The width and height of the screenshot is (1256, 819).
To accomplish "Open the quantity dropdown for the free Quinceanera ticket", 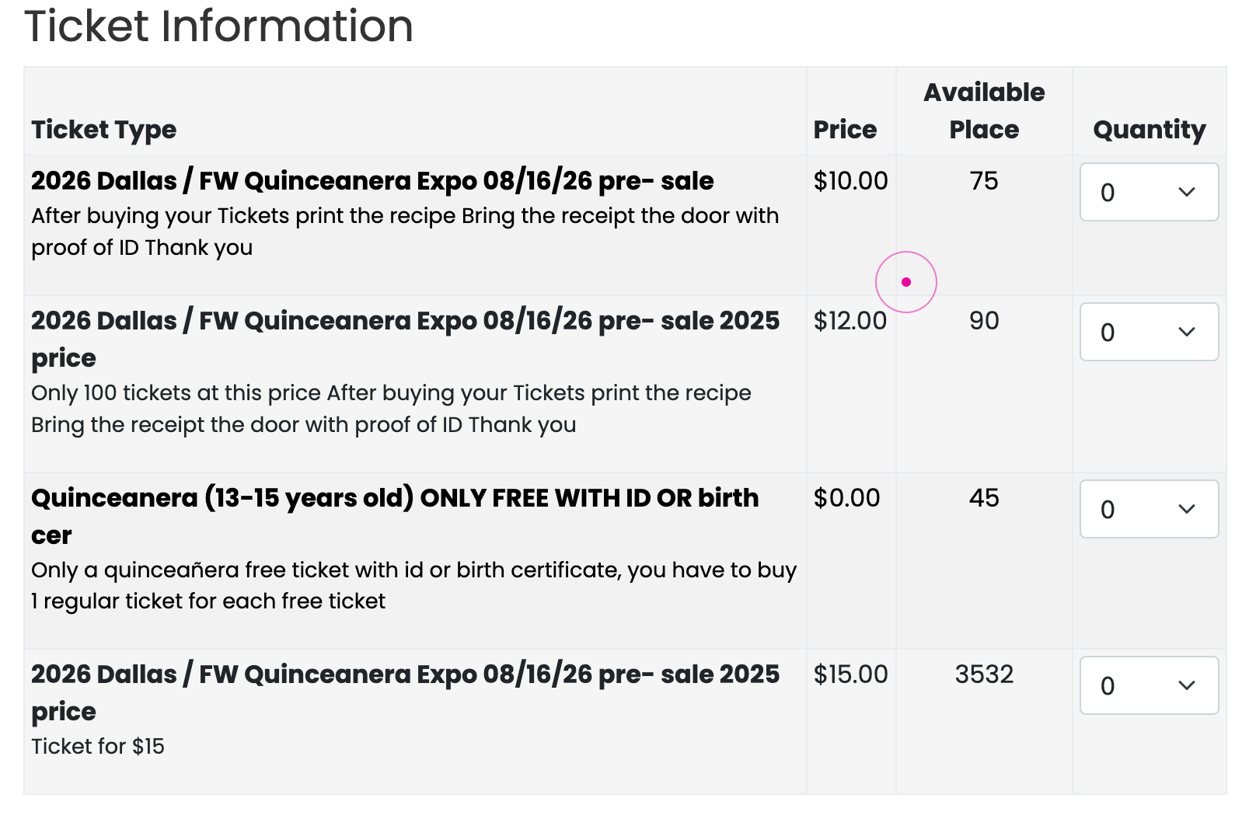I will pos(1149,509).
